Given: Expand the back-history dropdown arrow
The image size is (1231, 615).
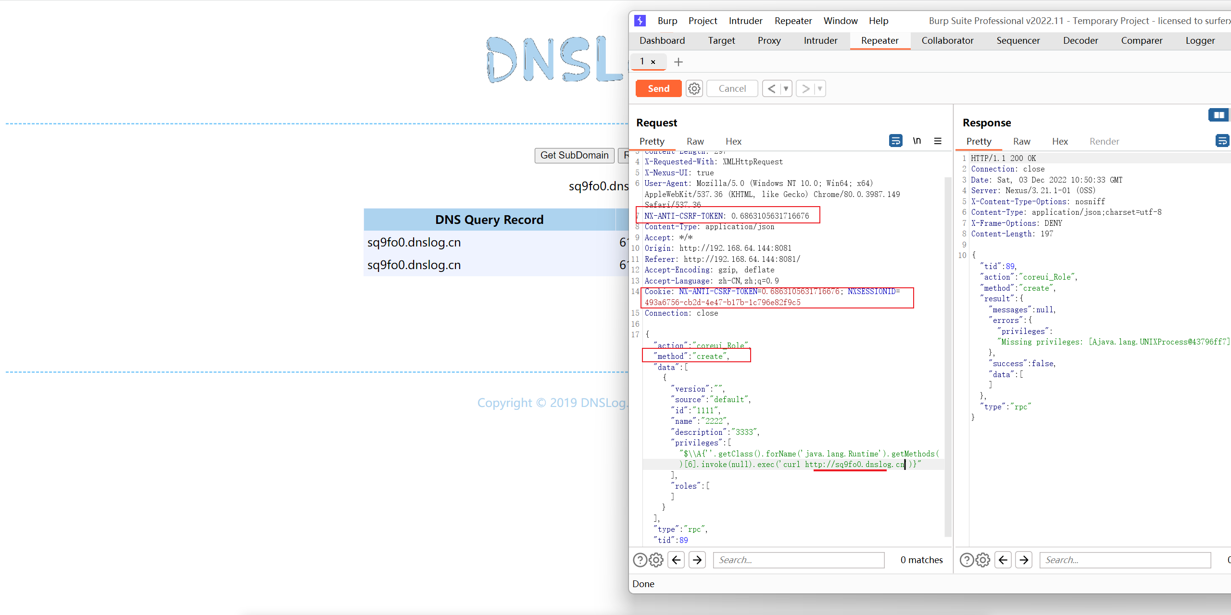Looking at the screenshot, I should coord(786,88).
